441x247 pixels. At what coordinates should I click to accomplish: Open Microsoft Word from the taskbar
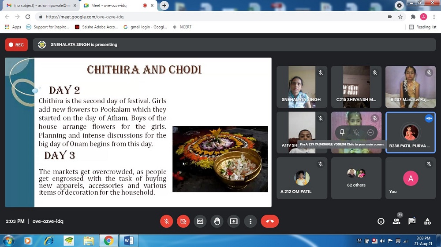pos(129,240)
